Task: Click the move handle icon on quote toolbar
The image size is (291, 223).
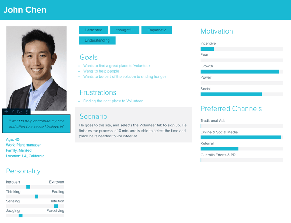Action: click(6, 112)
